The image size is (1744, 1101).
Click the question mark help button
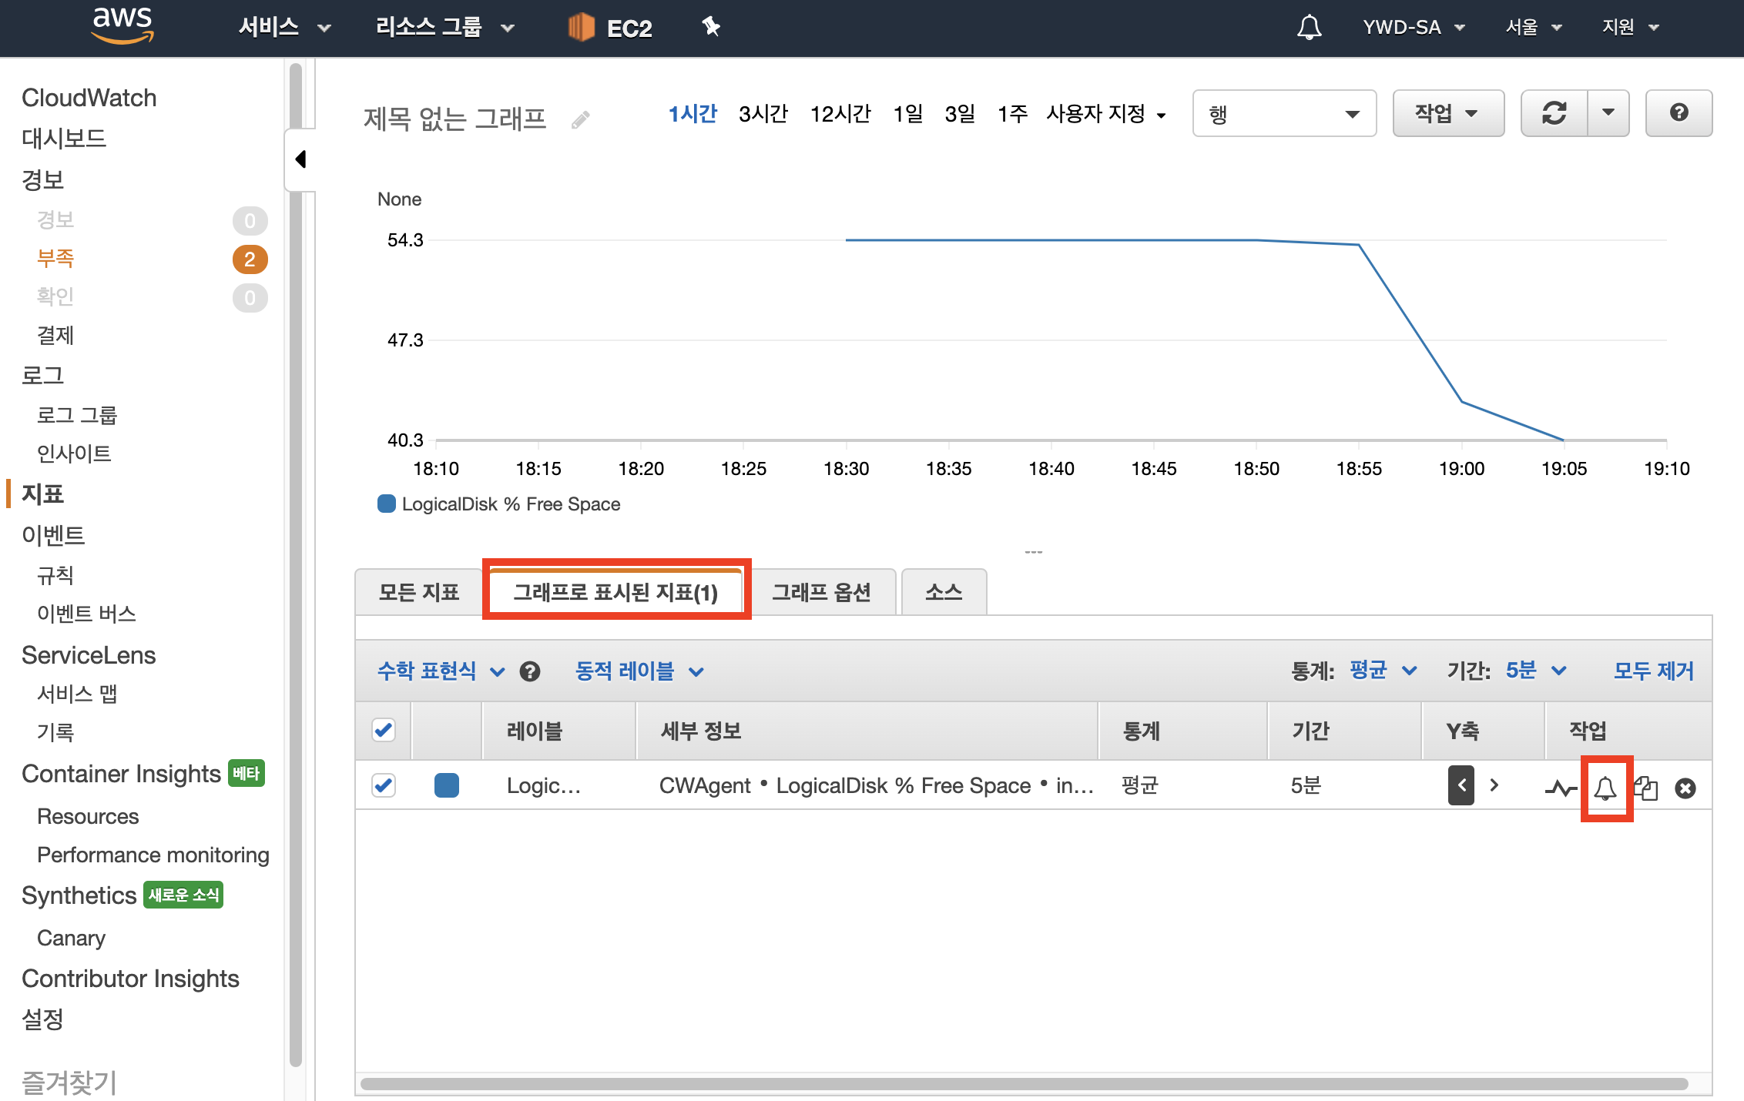[1679, 113]
